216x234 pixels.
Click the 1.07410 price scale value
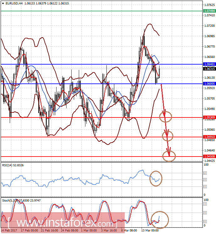click(210, 15)
